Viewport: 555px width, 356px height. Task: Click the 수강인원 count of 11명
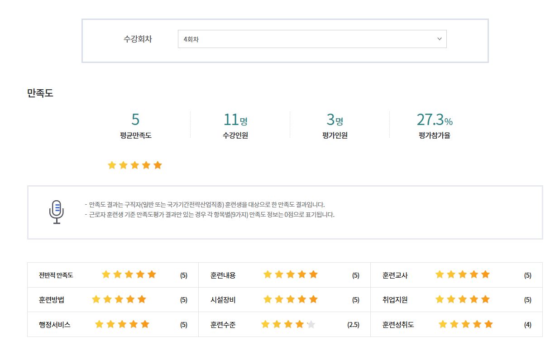coord(235,120)
